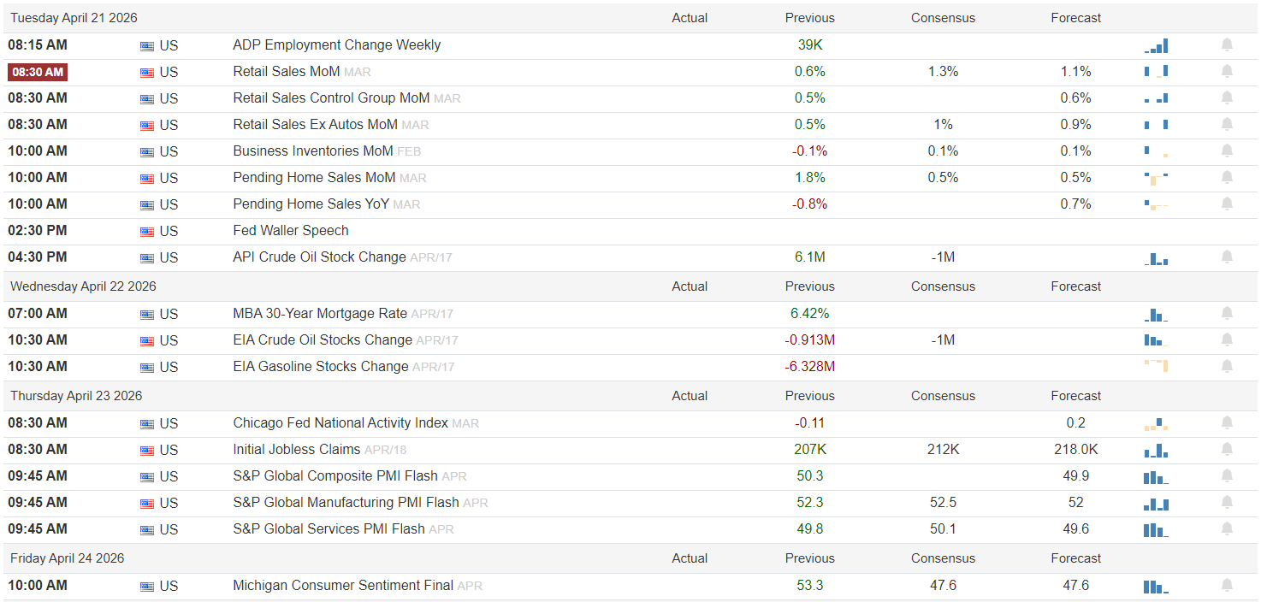Click bell for S&P Global Manufacturing PMI Flash
This screenshot has width=1267, height=602.
pyautogui.click(x=1227, y=502)
